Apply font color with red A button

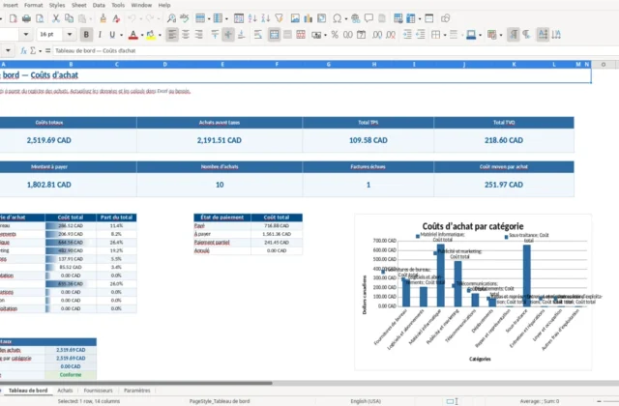pos(133,35)
